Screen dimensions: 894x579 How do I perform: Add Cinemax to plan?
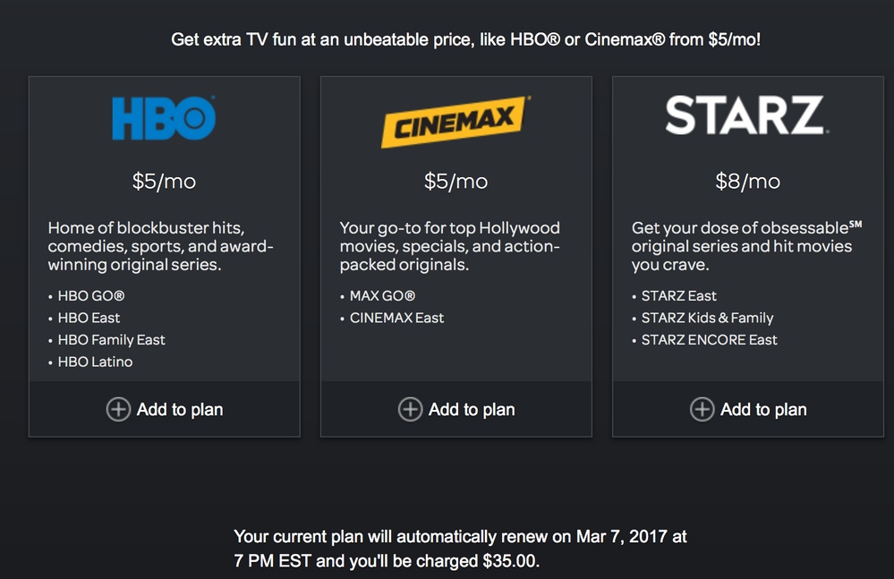[456, 409]
